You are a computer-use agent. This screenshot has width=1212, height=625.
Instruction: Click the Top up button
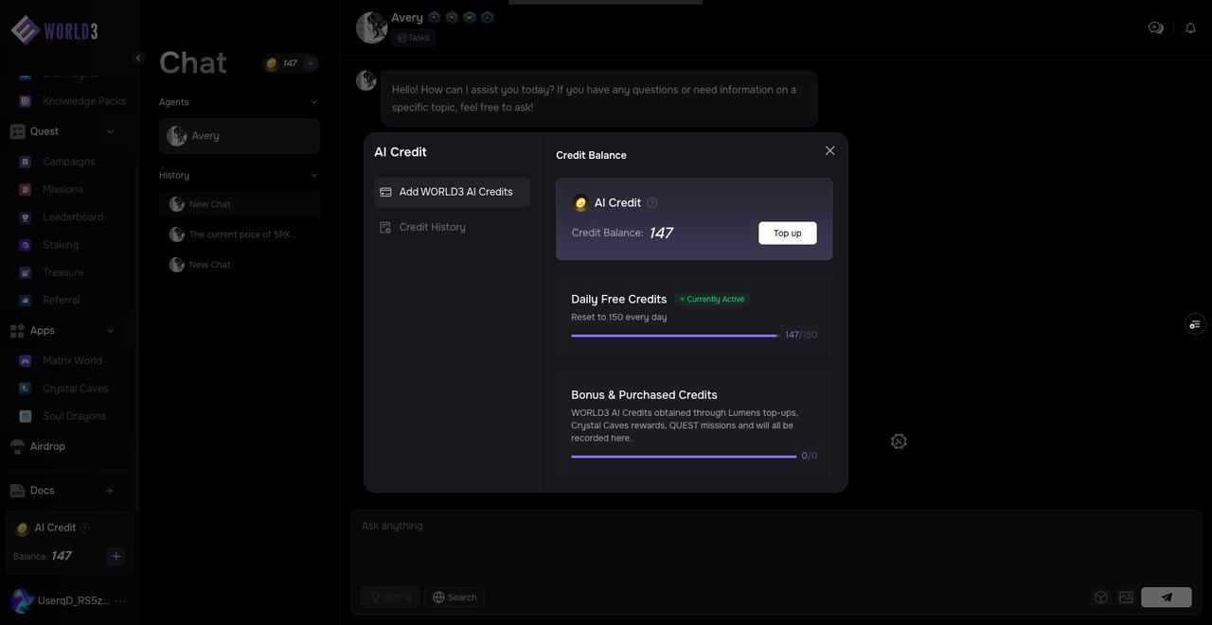click(787, 233)
